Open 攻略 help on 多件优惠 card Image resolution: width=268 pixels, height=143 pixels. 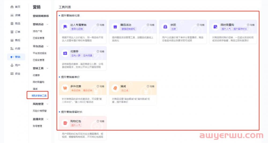click(x=100, y=86)
